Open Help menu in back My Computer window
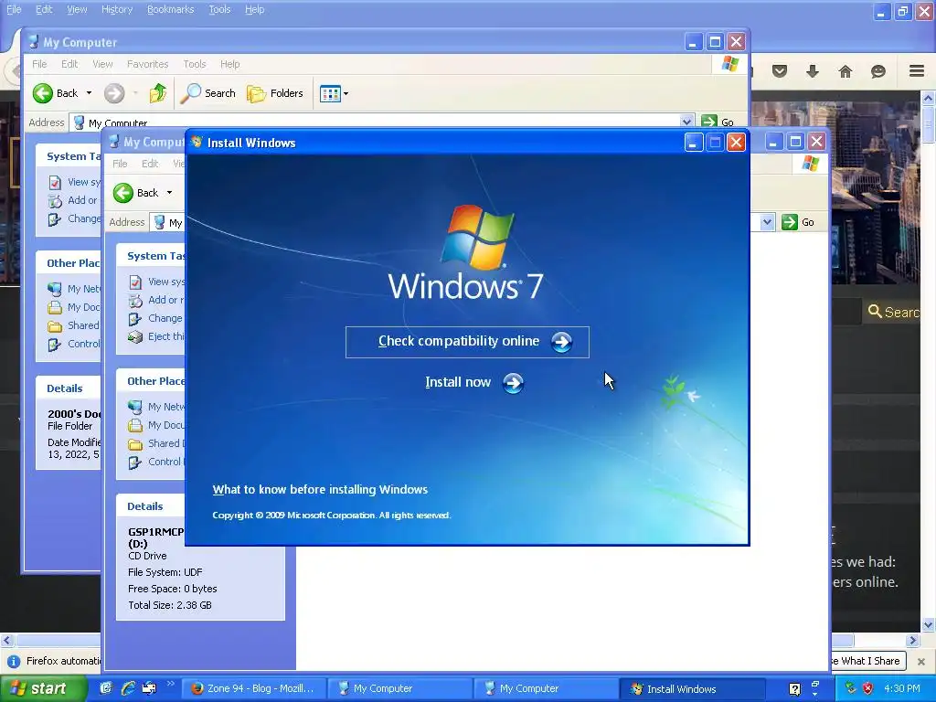 [229, 64]
